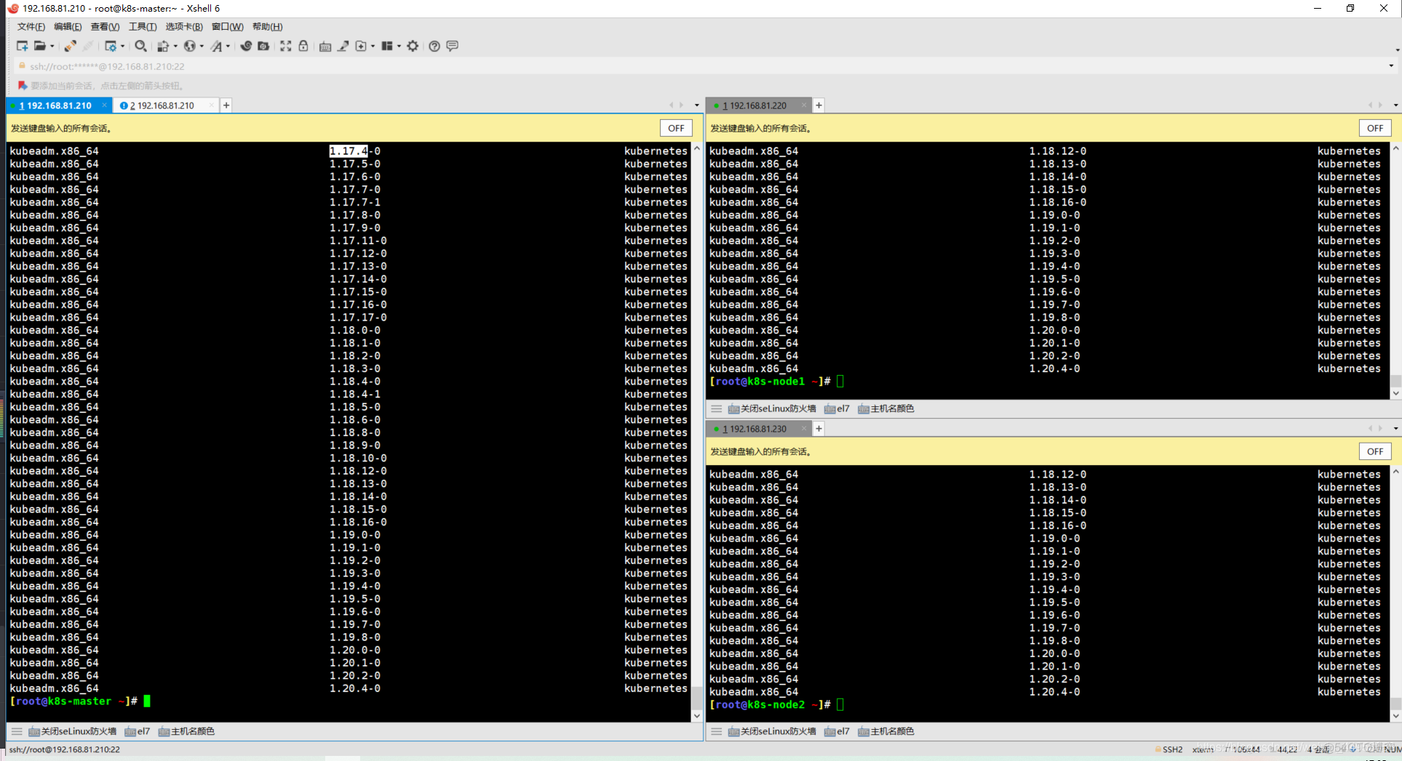Click the highlight pen icon

pos(343,46)
